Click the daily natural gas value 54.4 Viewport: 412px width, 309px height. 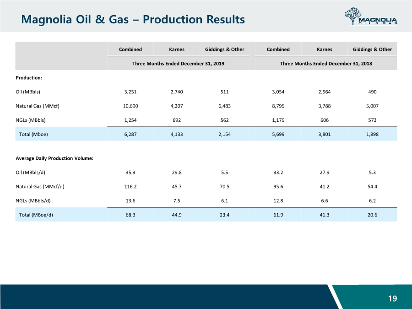point(372,187)
